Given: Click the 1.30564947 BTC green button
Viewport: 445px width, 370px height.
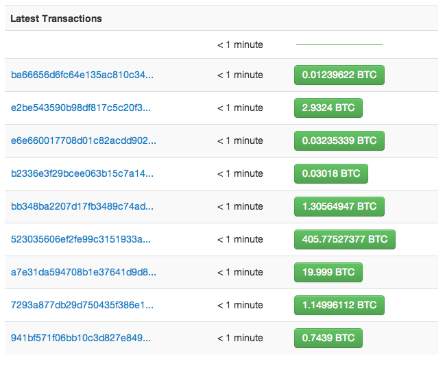Looking at the screenshot, I should pyautogui.click(x=339, y=207).
